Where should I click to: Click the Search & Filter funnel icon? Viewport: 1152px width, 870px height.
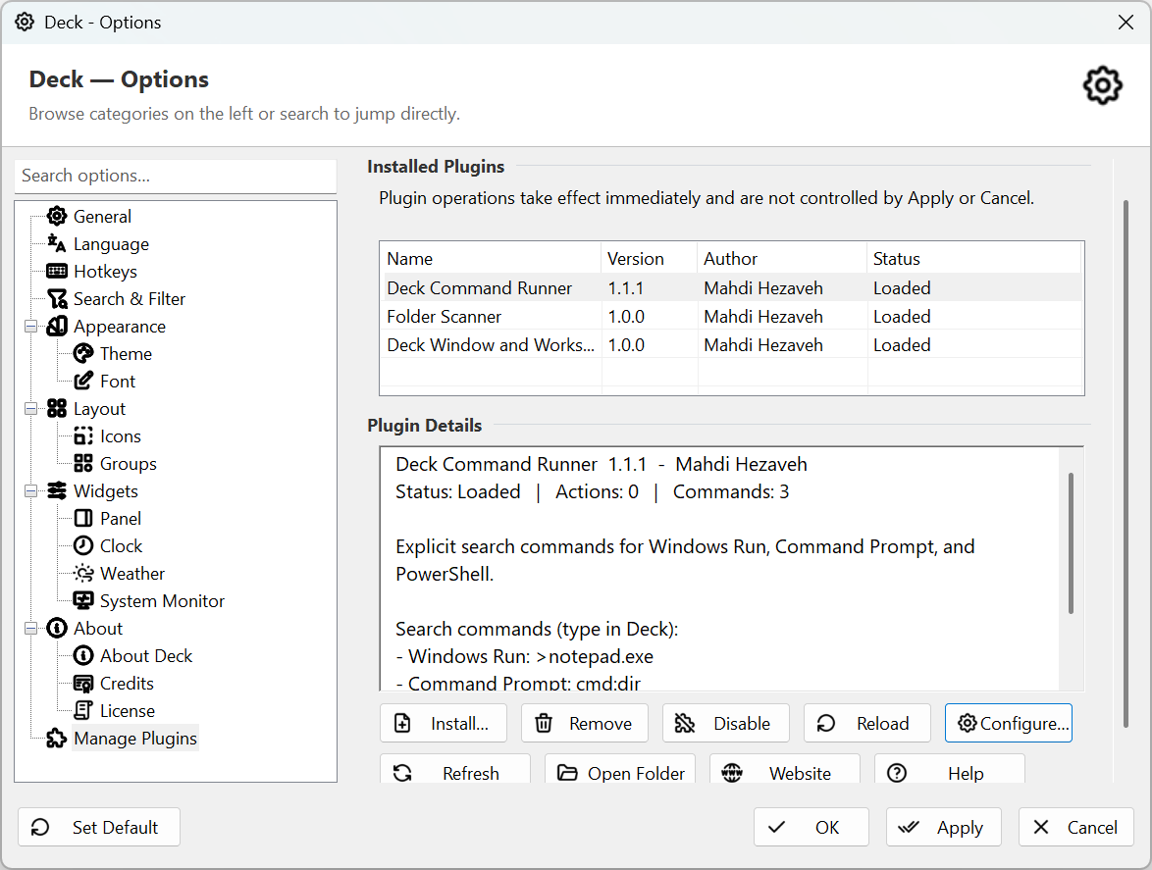tap(57, 299)
